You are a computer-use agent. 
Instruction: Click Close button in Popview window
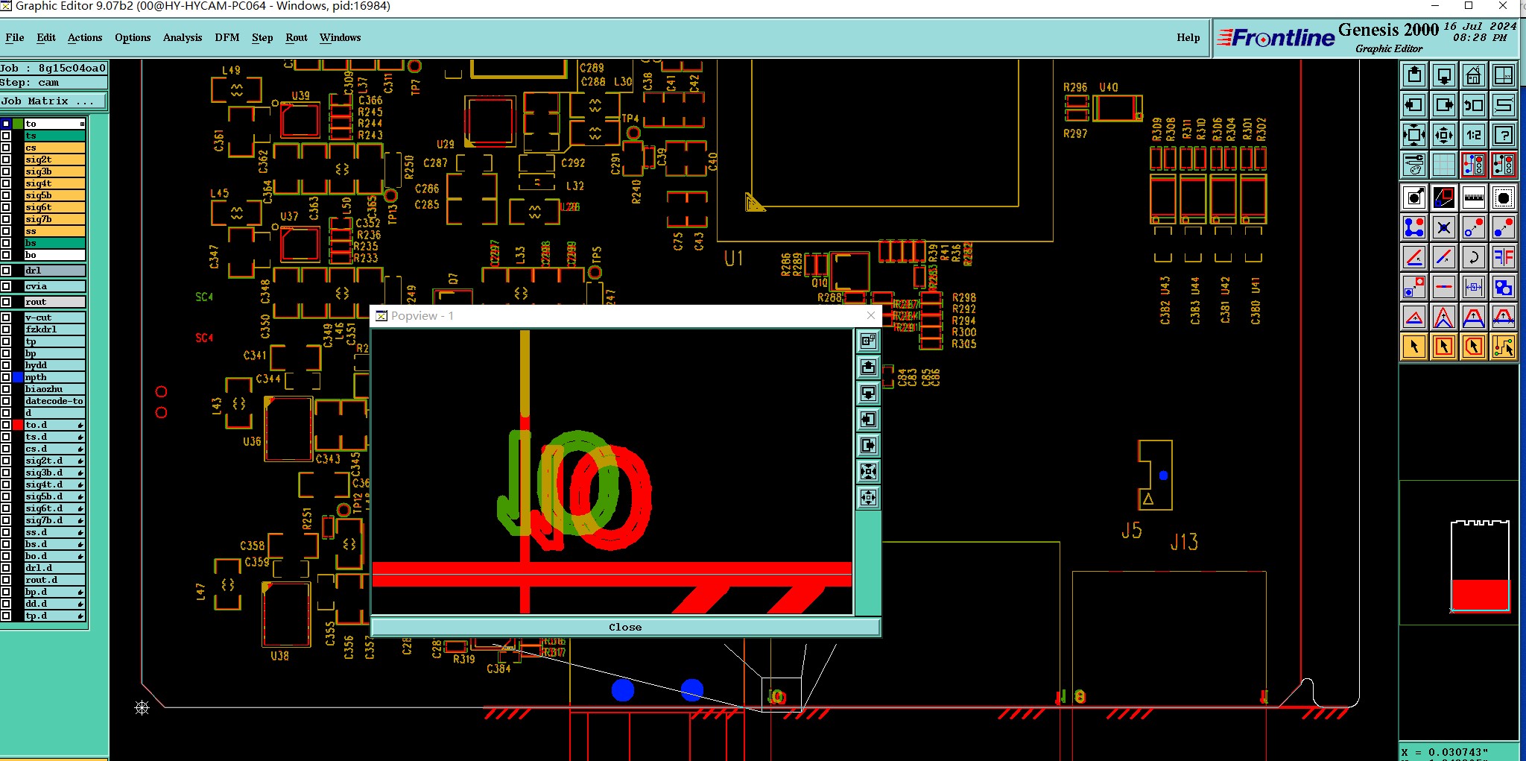click(x=625, y=627)
